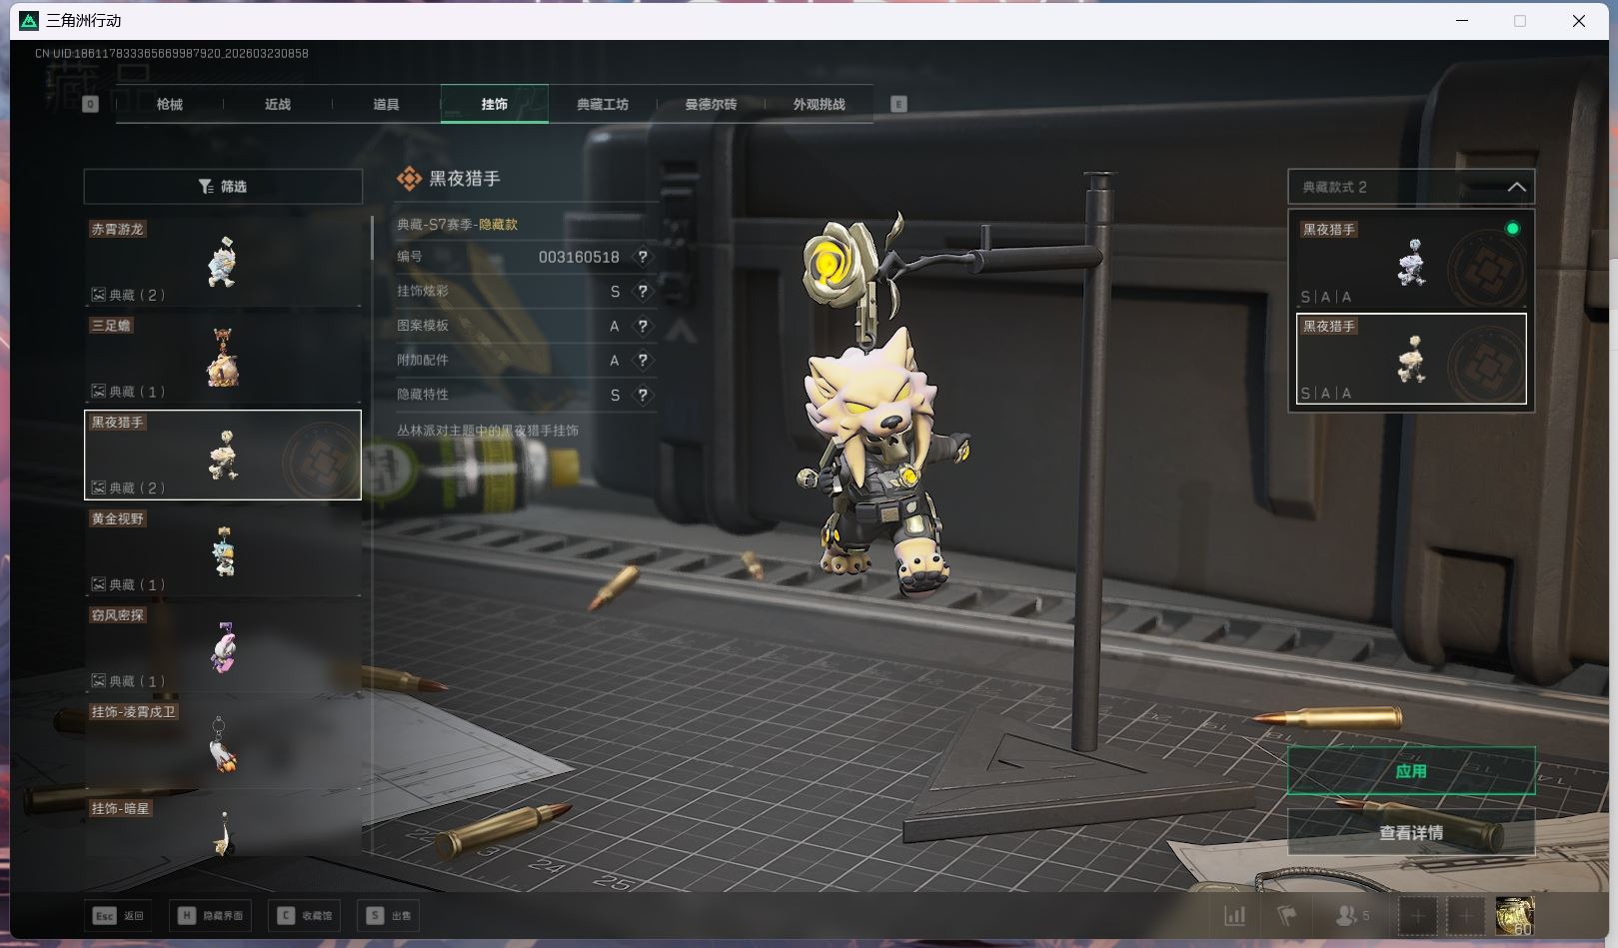Switch to the 枪械 tab

coord(170,104)
